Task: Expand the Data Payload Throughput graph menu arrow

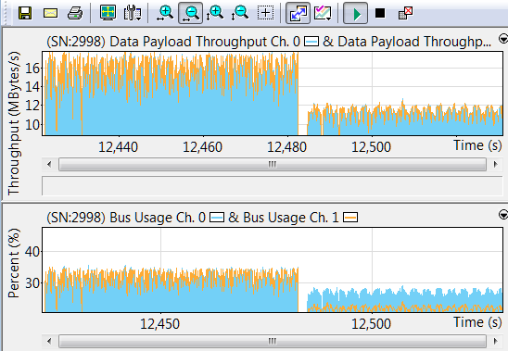Action: coord(503,39)
